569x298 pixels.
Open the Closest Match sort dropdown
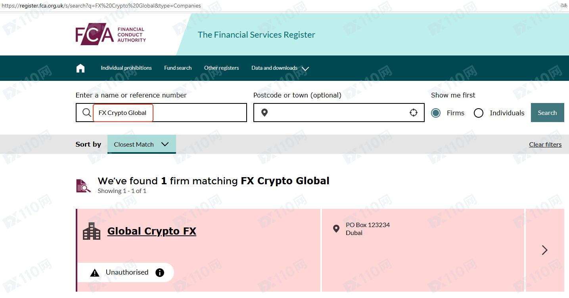coord(141,144)
